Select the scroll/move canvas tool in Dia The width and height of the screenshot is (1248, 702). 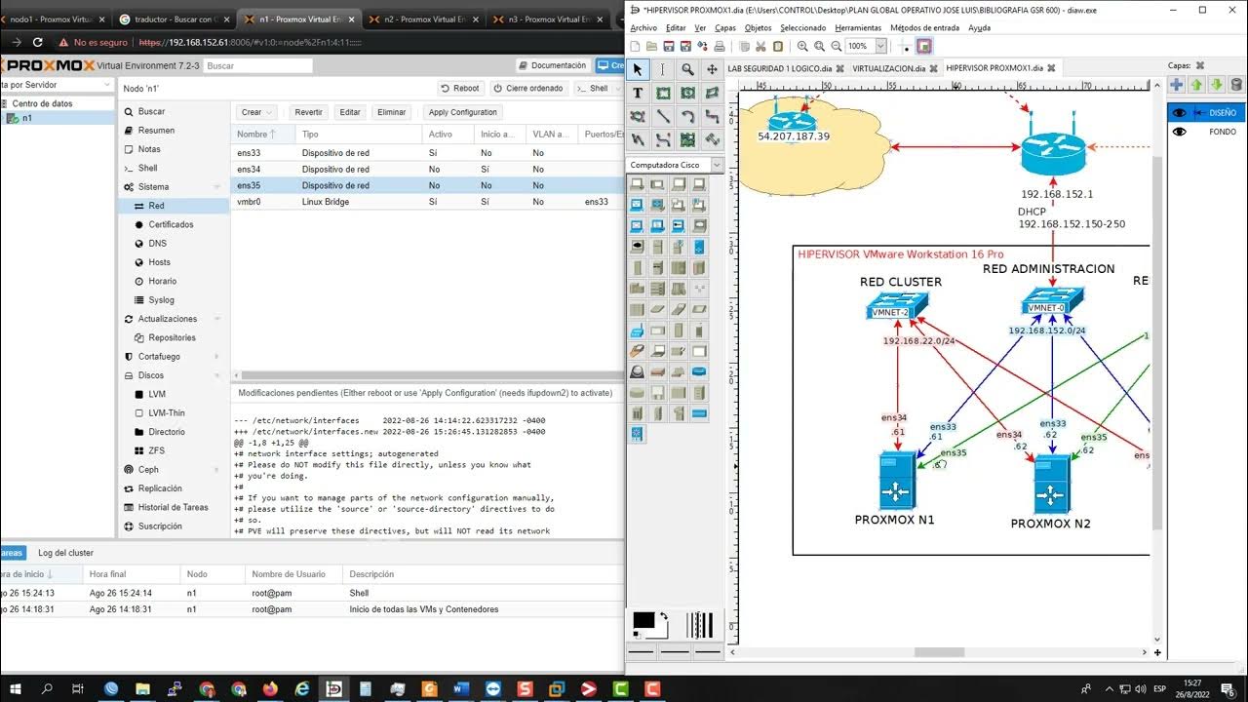[x=712, y=69]
